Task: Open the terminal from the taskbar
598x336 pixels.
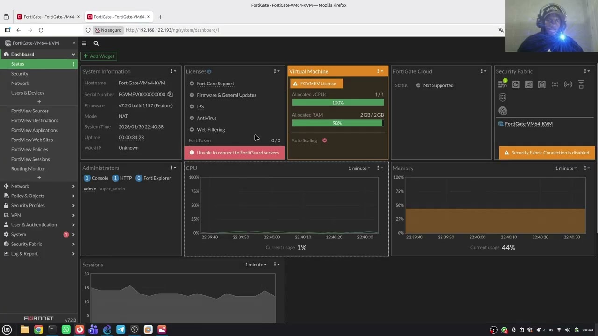Action: pos(52,329)
